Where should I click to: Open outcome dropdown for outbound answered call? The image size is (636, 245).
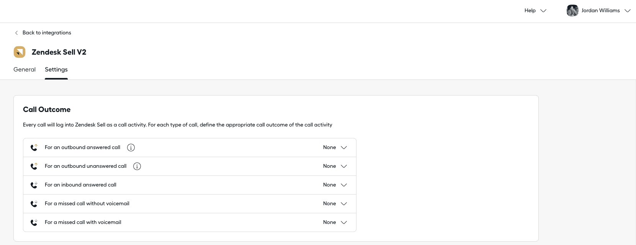click(335, 148)
